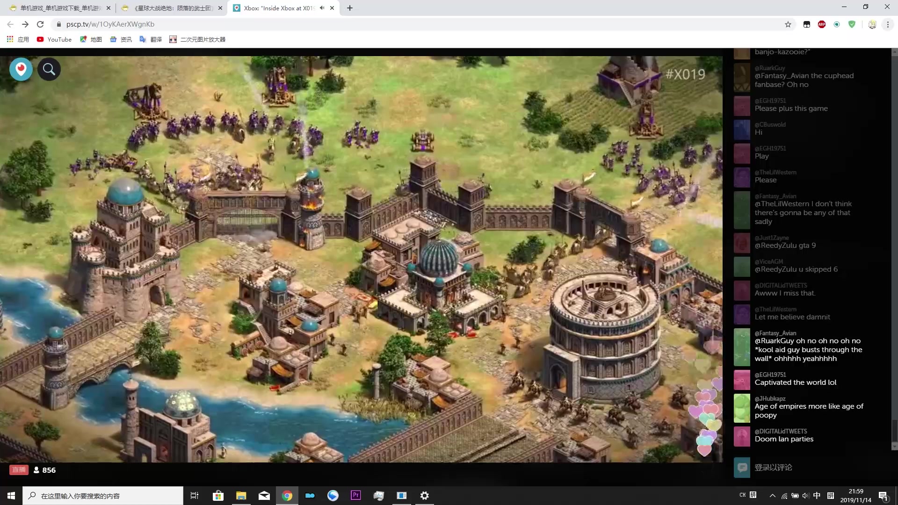898x505 pixels.
Task: Open the Chrome three-dot menu
Action: [887, 24]
